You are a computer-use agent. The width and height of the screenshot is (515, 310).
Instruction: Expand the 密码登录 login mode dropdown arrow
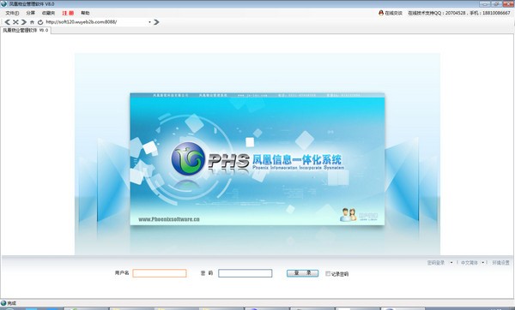[x=451, y=263]
